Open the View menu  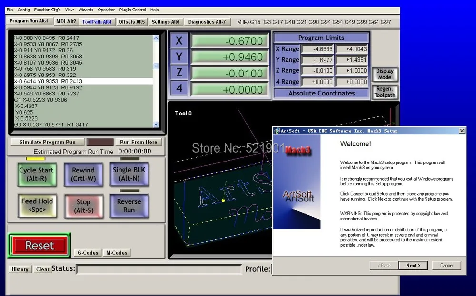click(x=69, y=10)
